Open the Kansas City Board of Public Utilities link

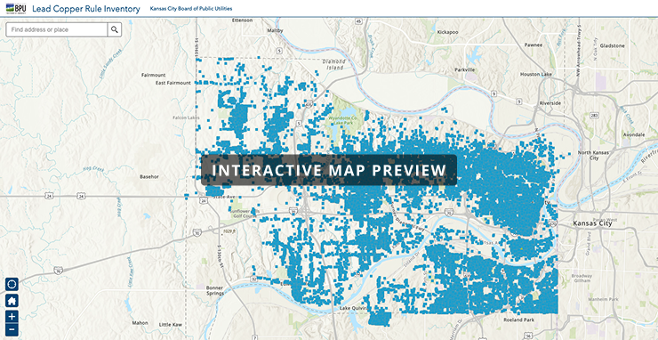coord(191,8)
